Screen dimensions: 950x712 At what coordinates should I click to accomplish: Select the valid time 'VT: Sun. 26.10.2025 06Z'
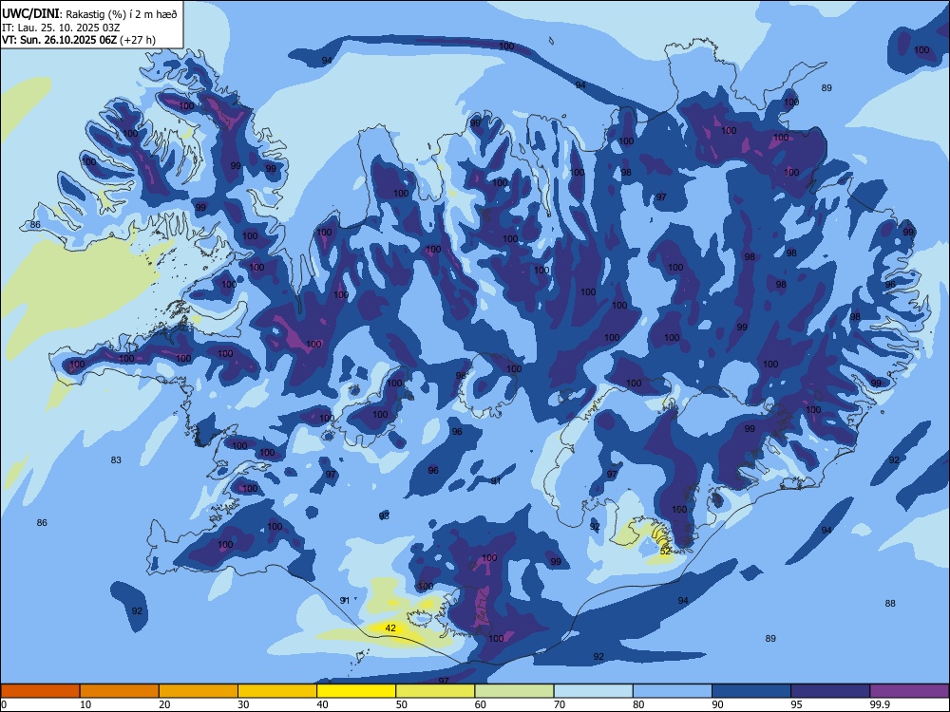pos(59,40)
